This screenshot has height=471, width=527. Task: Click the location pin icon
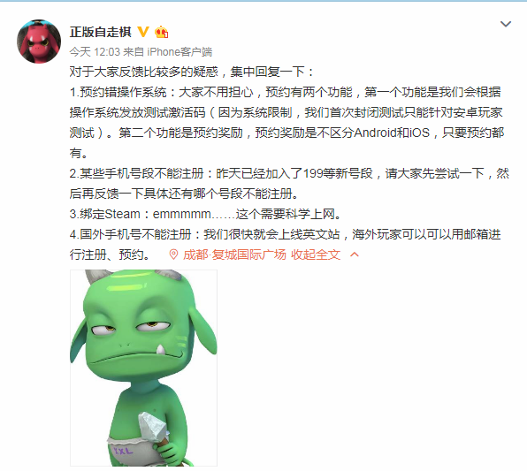173,254
